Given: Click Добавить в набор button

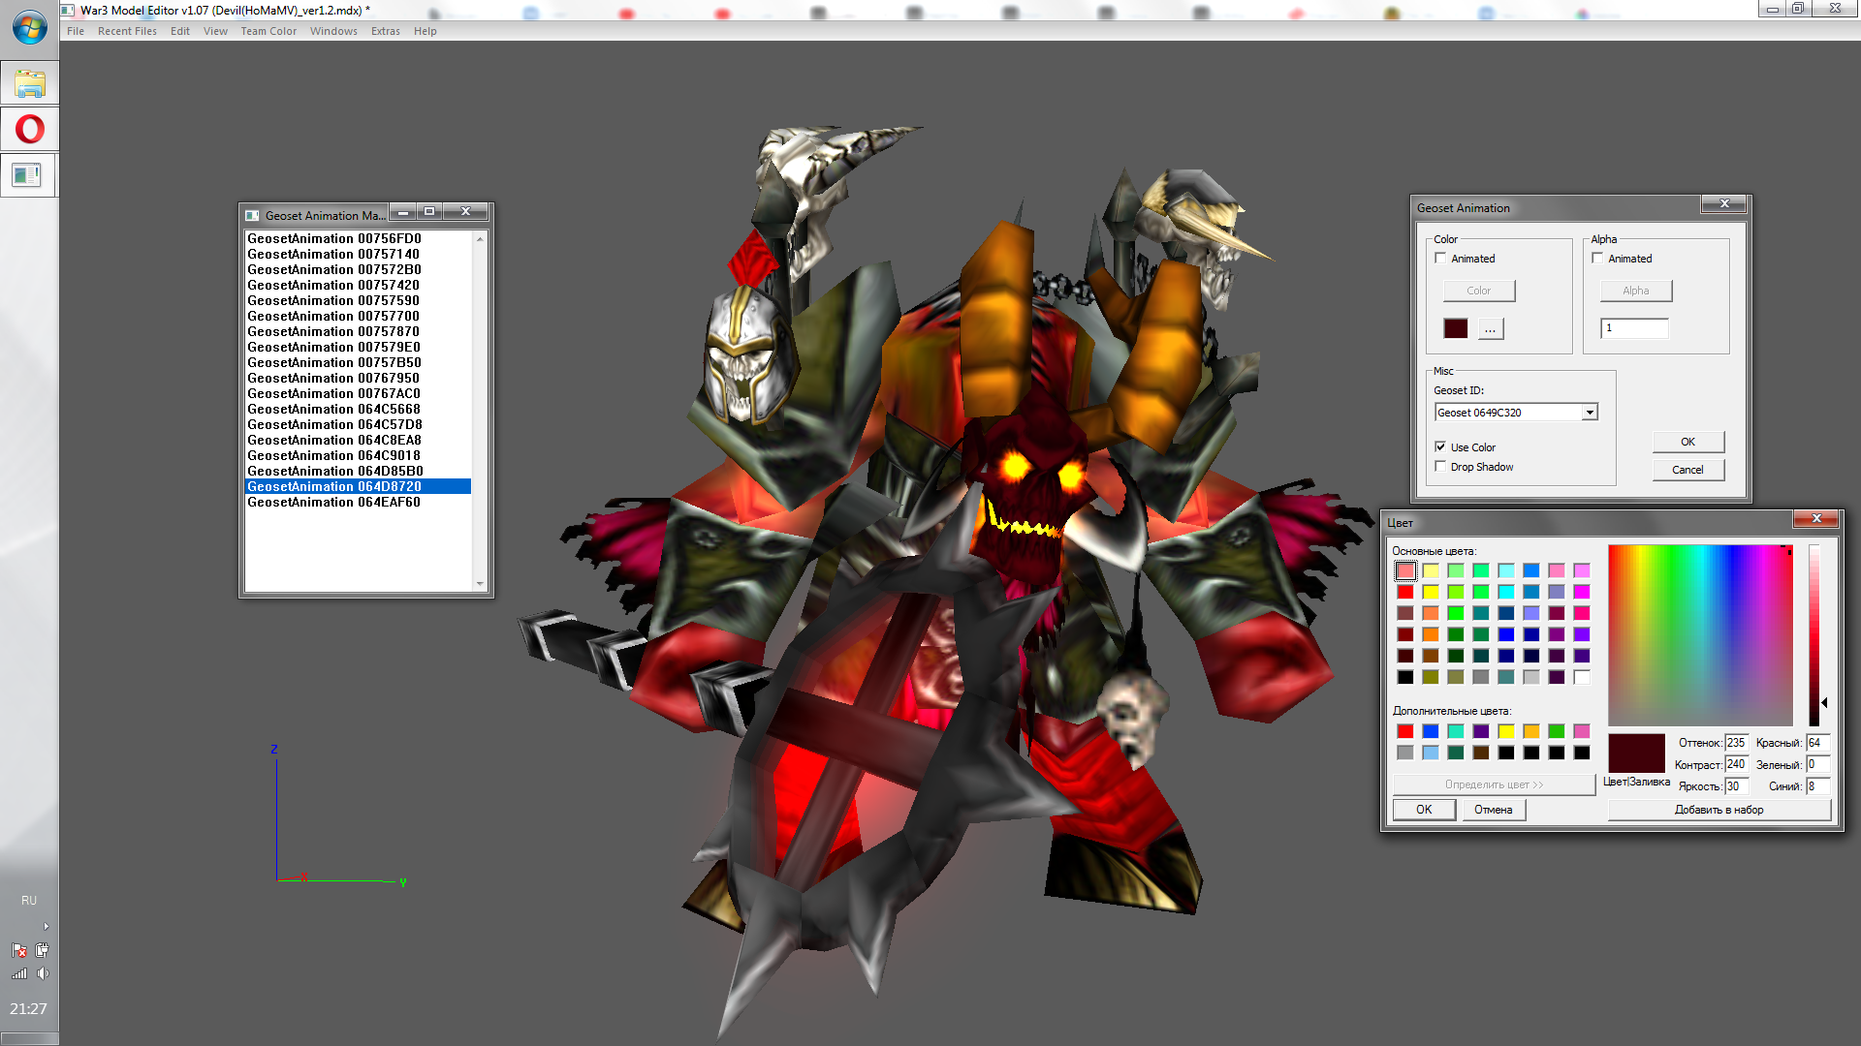Looking at the screenshot, I should pos(1719,810).
